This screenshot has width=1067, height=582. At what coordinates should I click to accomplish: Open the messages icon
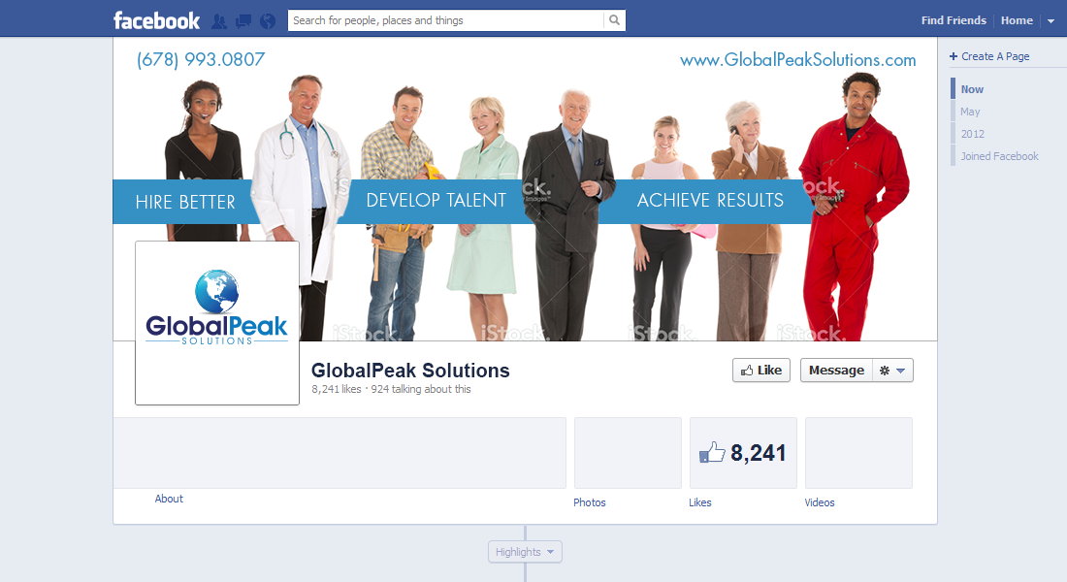(x=242, y=19)
